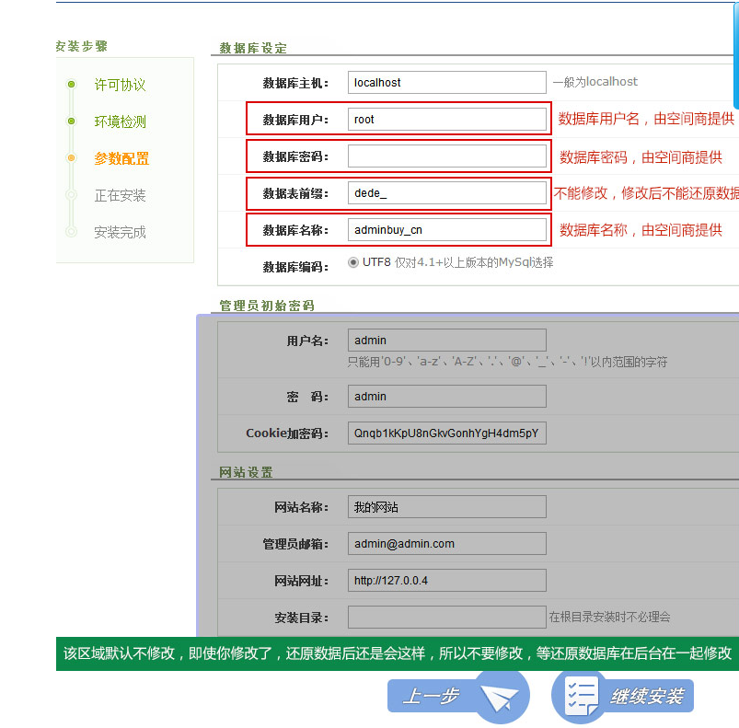Select the 参数配置 current step
The width and height of the screenshot is (739, 728).
point(121,158)
